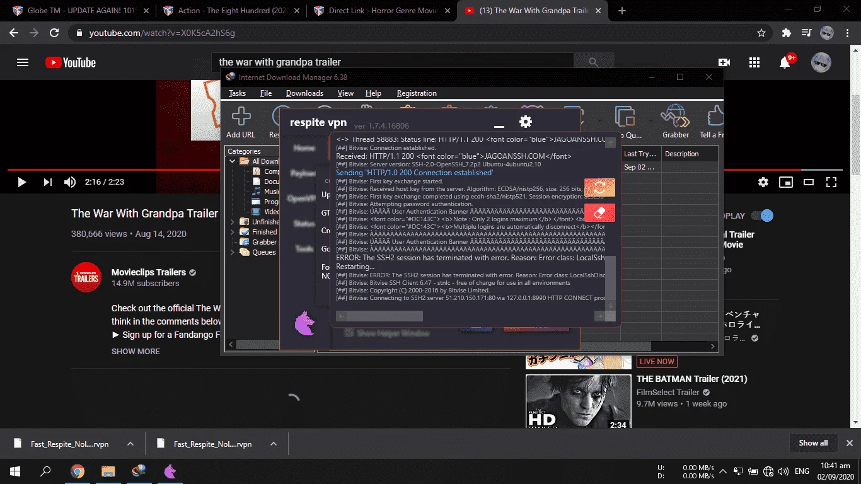Click the YouTube search magnifier button
This screenshot has height=484, width=861.
pos(593,62)
